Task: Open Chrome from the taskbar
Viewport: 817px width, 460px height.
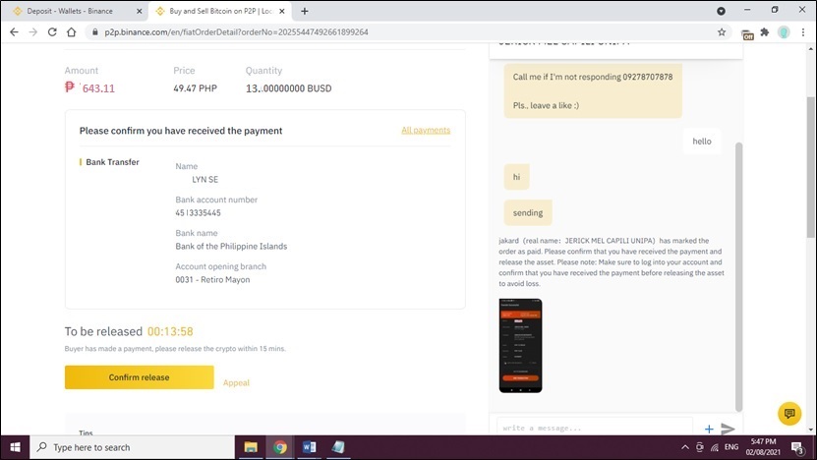Action: pyautogui.click(x=280, y=447)
